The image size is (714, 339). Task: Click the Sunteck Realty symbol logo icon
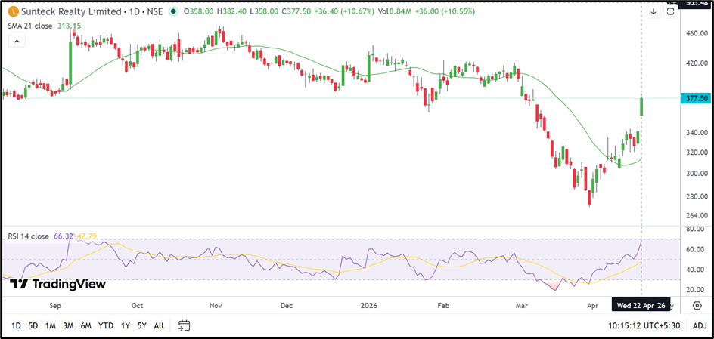coord(10,12)
